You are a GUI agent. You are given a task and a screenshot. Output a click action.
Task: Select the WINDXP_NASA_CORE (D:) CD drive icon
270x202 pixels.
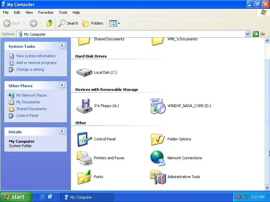pyautogui.click(x=158, y=106)
